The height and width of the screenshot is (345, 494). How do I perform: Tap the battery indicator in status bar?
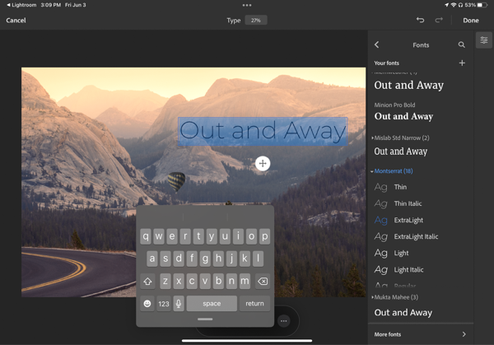click(482, 5)
